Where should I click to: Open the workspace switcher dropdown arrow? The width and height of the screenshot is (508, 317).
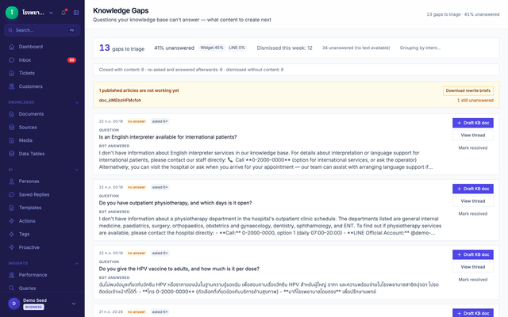point(51,13)
